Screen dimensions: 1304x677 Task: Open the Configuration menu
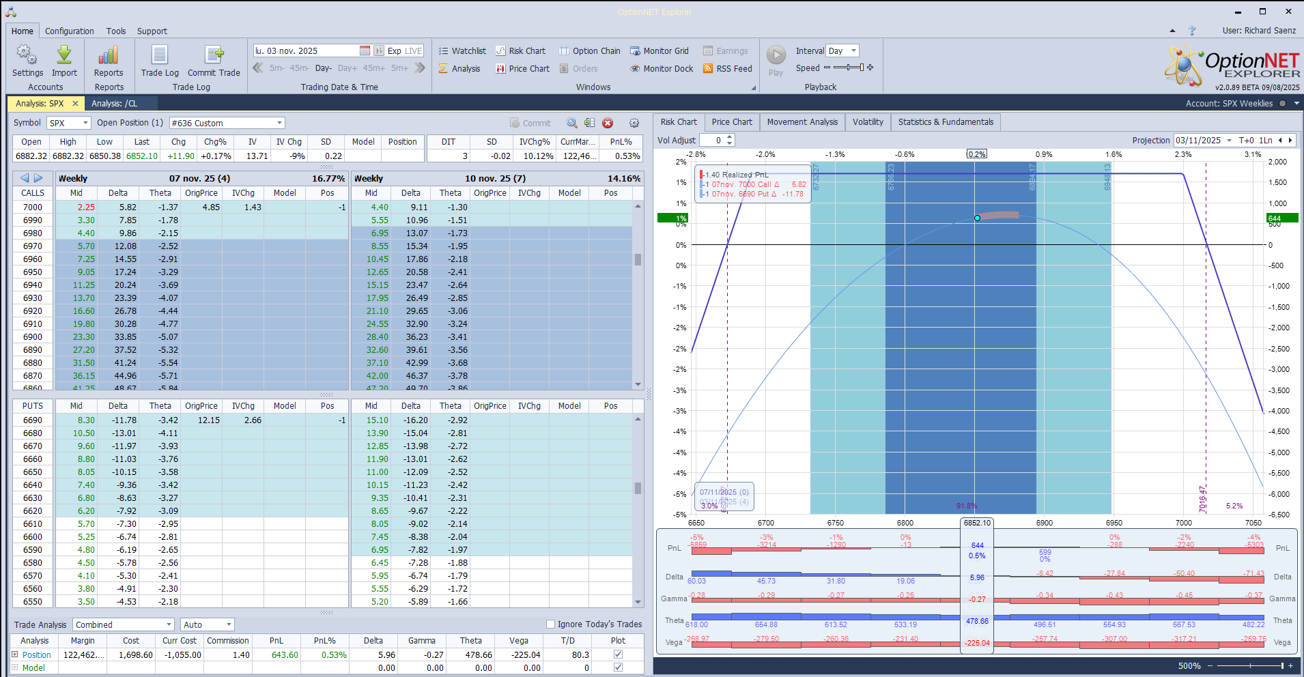tap(70, 31)
